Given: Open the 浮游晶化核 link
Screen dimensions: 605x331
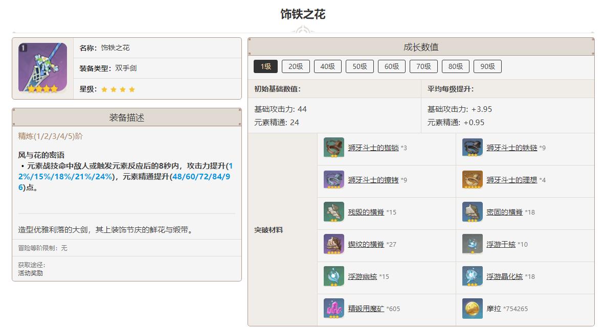Looking at the screenshot, I should tap(504, 277).
